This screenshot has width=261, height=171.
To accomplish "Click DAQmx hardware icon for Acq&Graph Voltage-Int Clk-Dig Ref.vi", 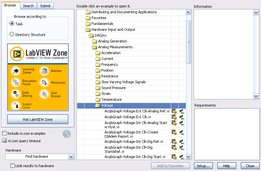I will (x=182, y=142).
